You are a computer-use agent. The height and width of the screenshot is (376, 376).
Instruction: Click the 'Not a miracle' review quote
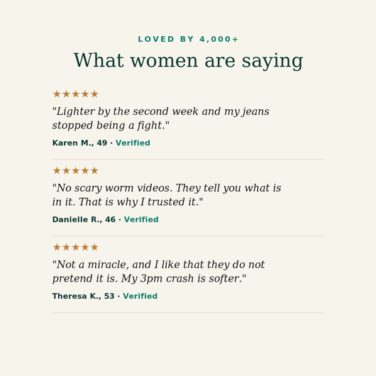click(158, 272)
